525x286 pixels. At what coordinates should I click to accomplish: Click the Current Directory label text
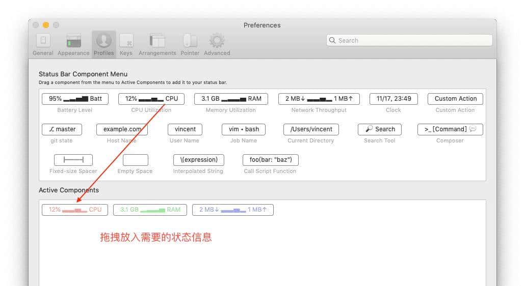tap(311, 140)
